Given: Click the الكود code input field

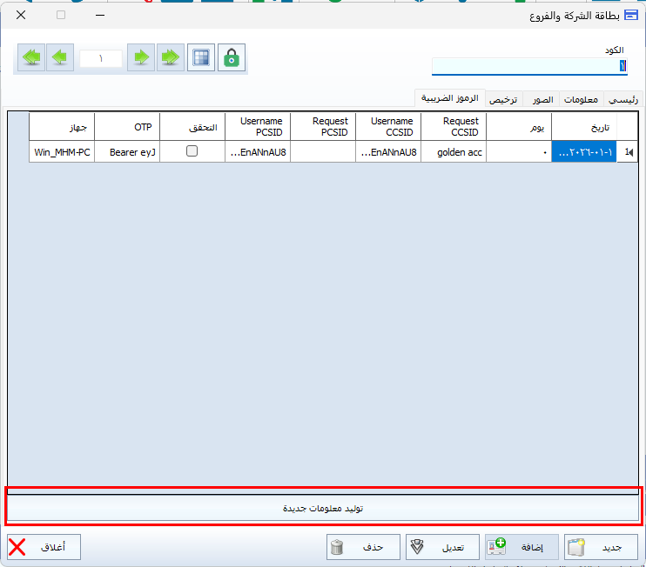Looking at the screenshot, I should pos(528,66).
